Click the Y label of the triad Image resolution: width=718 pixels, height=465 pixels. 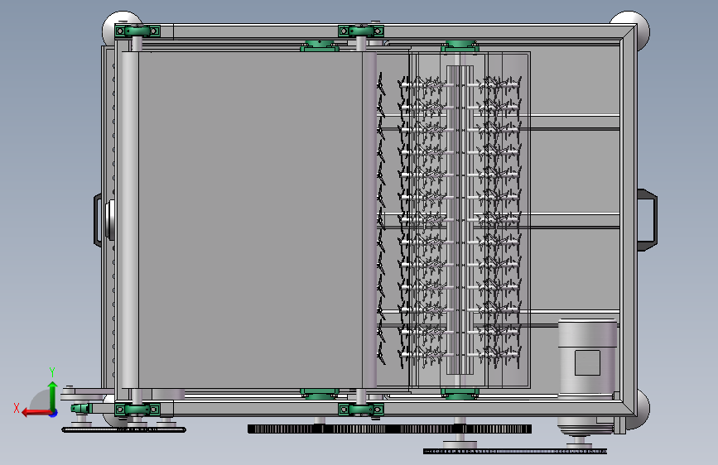point(52,372)
